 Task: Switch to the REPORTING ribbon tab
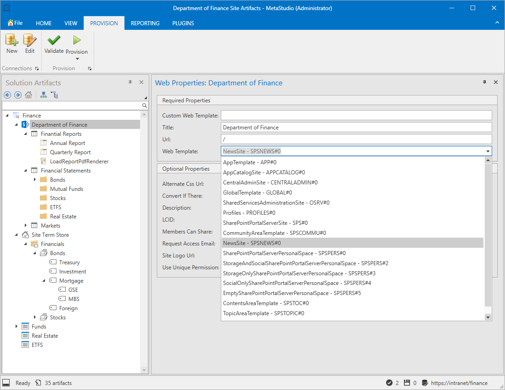(145, 23)
